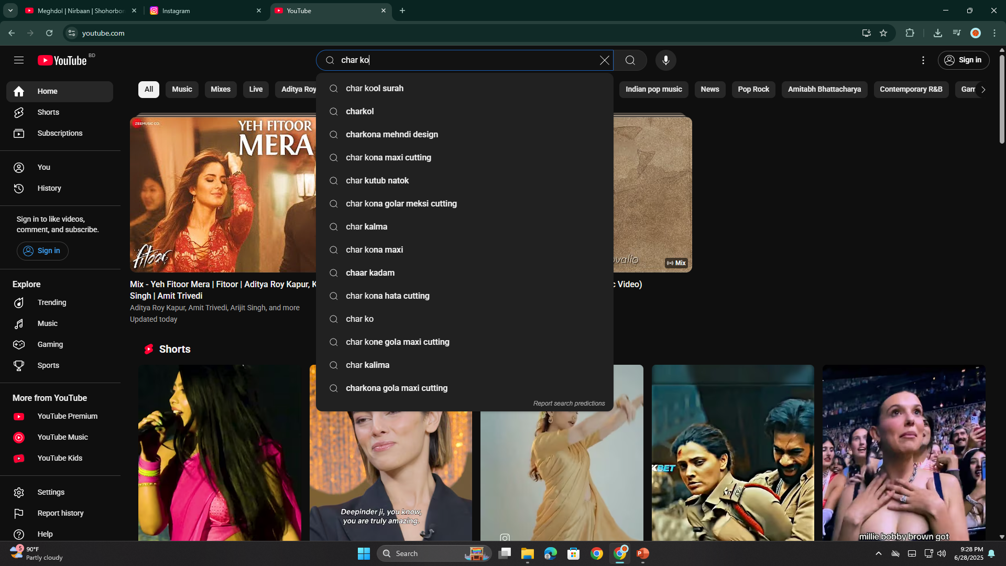The image size is (1006, 566).
Task: Choose suggestion 'chaar kadam'
Action: 464,273
